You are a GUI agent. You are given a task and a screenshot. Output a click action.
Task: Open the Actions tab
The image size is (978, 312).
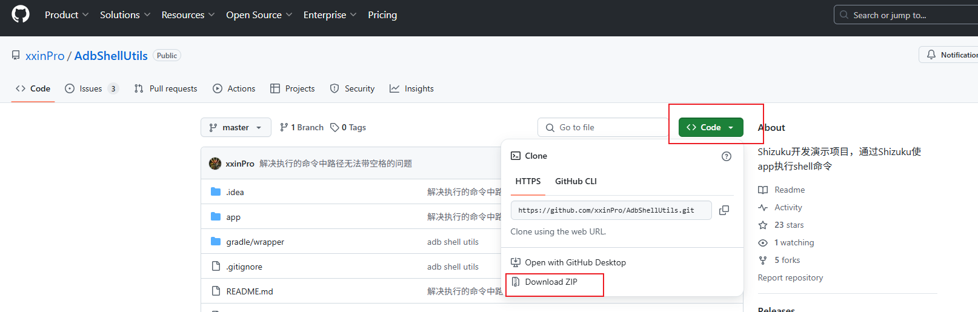click(234, 88)
